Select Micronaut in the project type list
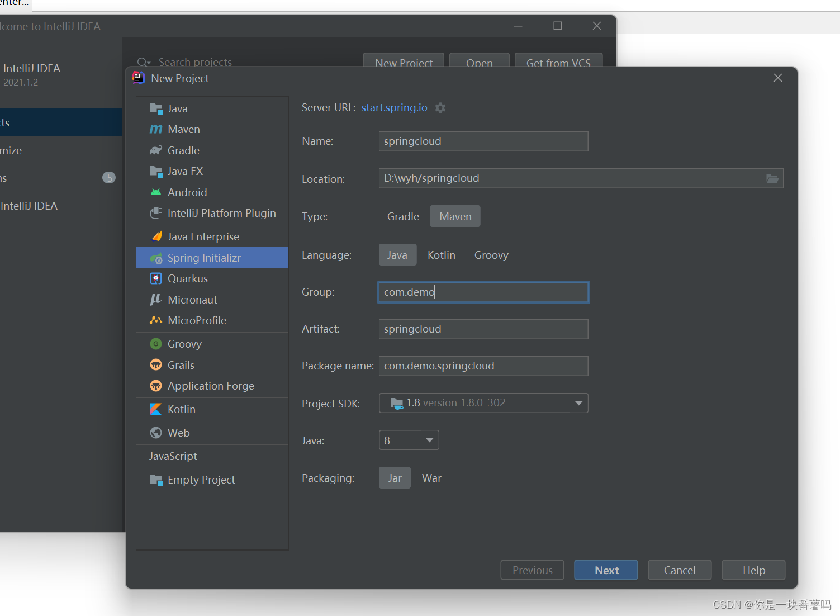840x616 pixels. [x=212, y=300]
